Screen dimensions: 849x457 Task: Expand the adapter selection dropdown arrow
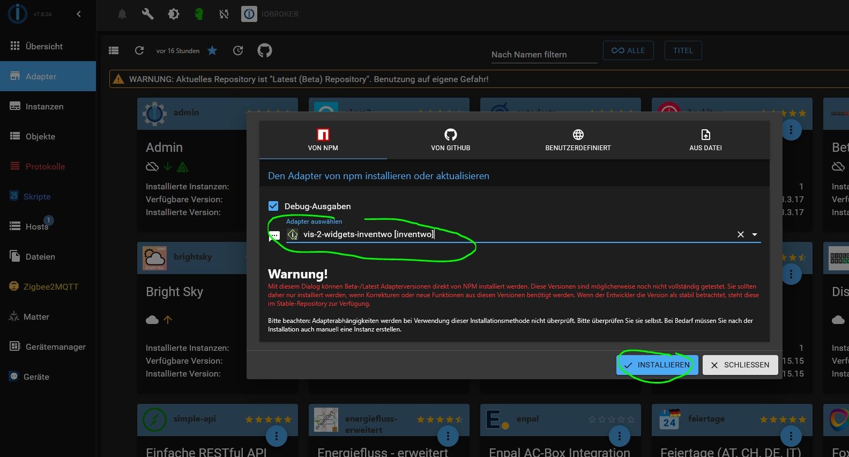(x=755, y=234)
